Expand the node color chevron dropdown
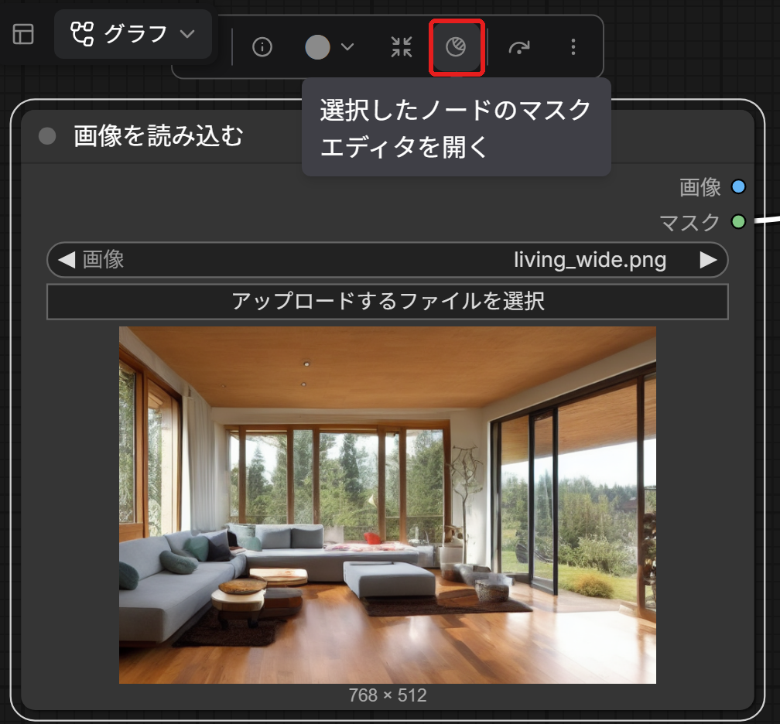Screen dimensions: 780x724 [347, 47]
